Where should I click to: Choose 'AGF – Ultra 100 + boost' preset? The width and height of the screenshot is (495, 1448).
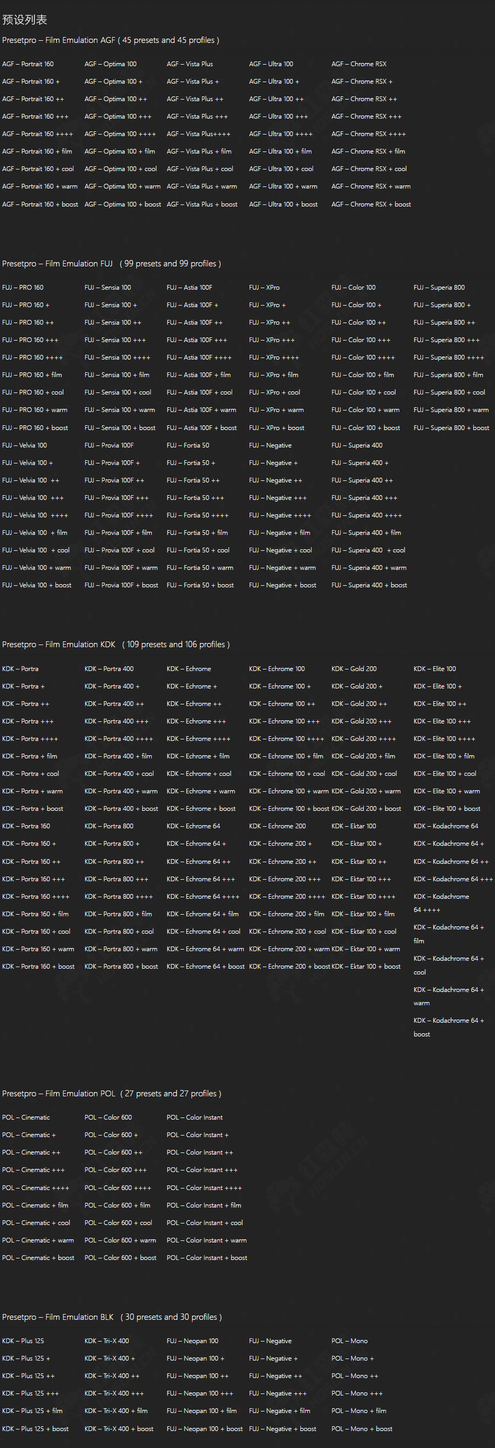tap(283, 204)
